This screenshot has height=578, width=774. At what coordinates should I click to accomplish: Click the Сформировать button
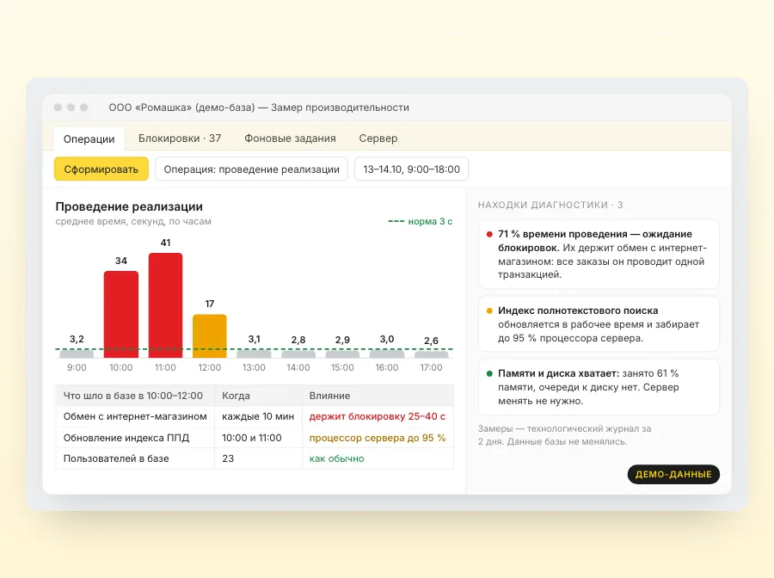pyautogui.click(x=101, y=169)
